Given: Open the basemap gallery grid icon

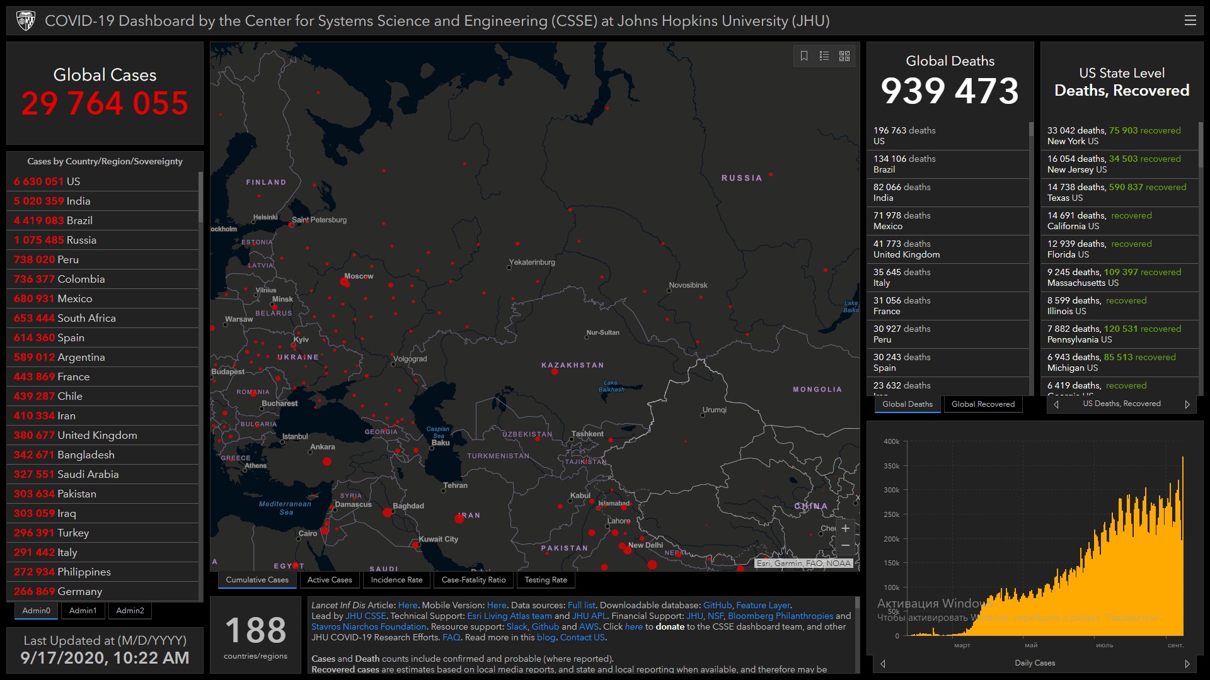Looking at the screenshot, I should click(x=844, y=56).
